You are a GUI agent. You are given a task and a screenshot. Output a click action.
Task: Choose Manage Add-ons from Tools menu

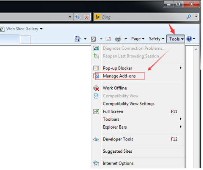138,76
